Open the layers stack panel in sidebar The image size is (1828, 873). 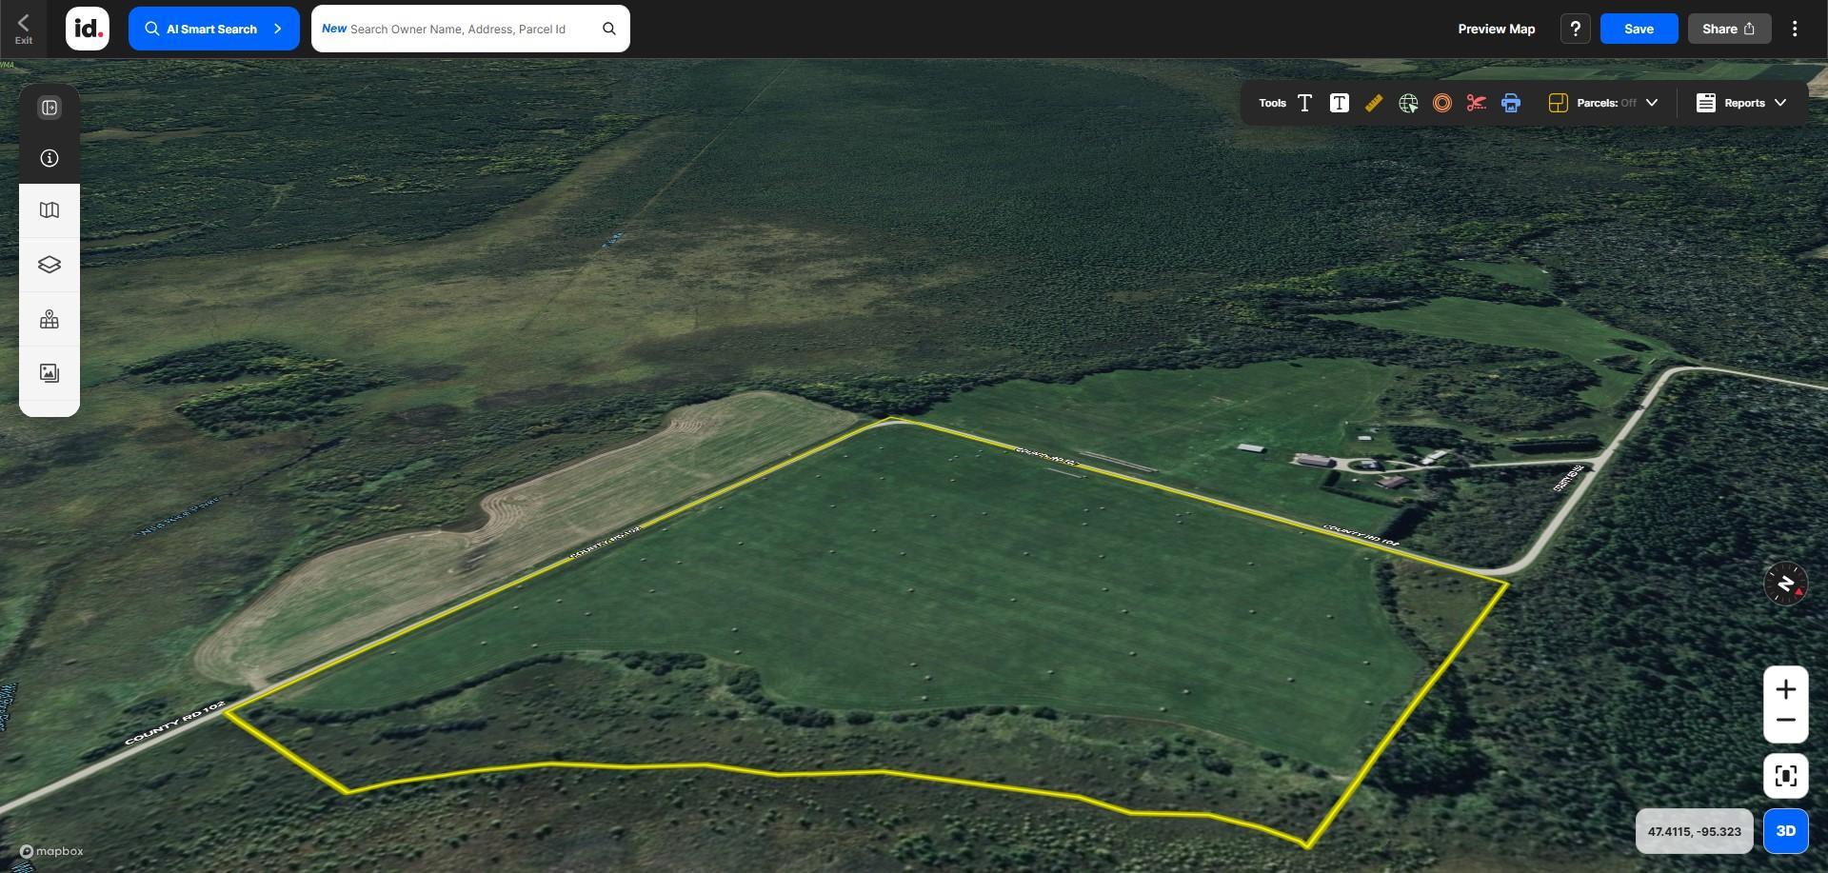click(x=50, y=265)
